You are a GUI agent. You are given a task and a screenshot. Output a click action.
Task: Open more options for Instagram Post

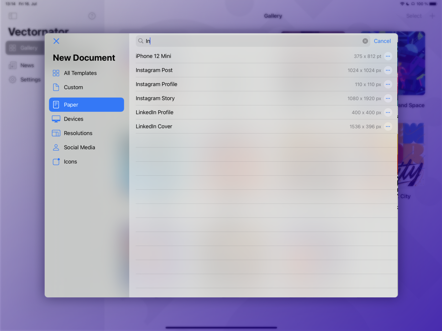coord(388,70)
